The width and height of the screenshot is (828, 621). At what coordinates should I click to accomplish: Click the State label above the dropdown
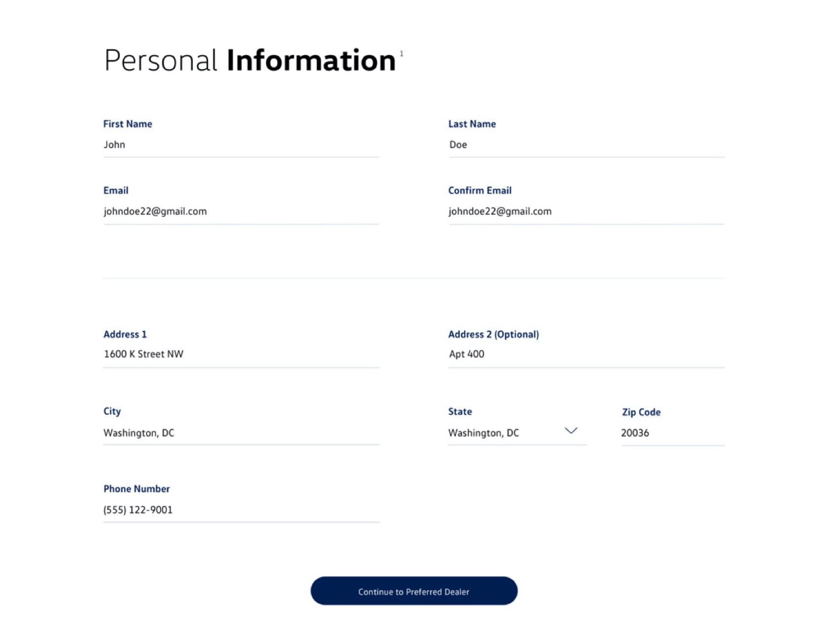[460, 412]
